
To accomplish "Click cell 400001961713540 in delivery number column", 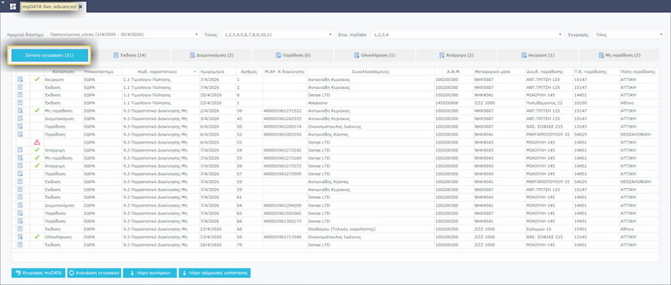I will click(283, 237).
